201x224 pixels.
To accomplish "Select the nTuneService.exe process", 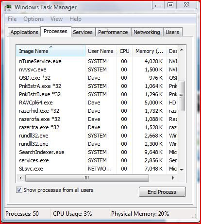I will pyautogui.click(x=97, y=61).
